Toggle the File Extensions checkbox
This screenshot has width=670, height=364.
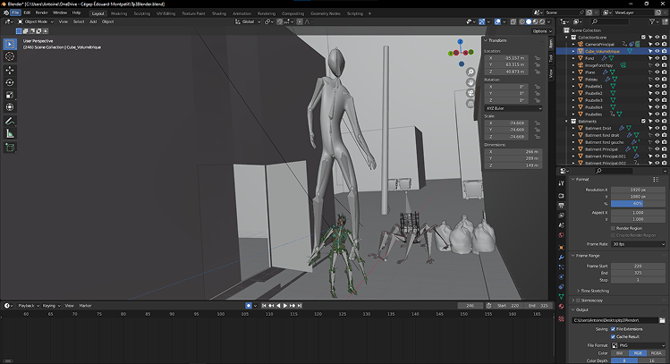coord(613,329)
